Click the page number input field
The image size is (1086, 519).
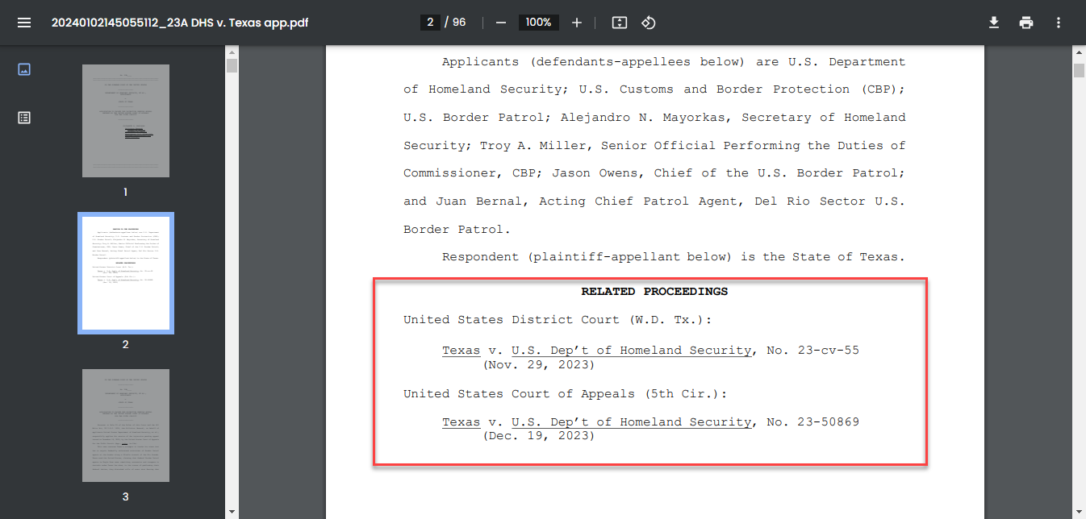click(431, 23)
